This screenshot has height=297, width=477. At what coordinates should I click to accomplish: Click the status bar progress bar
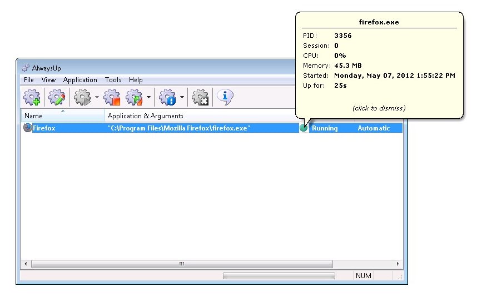tap(279, 275)
